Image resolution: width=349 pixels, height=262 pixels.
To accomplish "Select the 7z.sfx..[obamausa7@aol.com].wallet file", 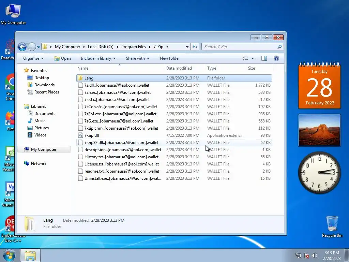I will pos(174,100).
